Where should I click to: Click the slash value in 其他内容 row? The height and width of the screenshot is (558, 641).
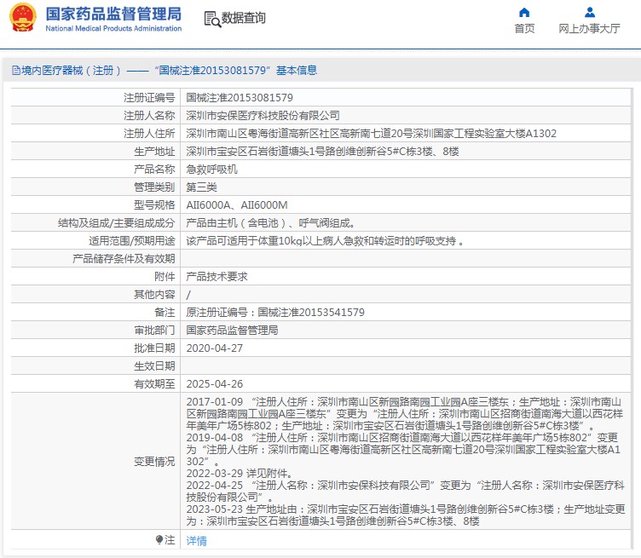click(188, 295)
